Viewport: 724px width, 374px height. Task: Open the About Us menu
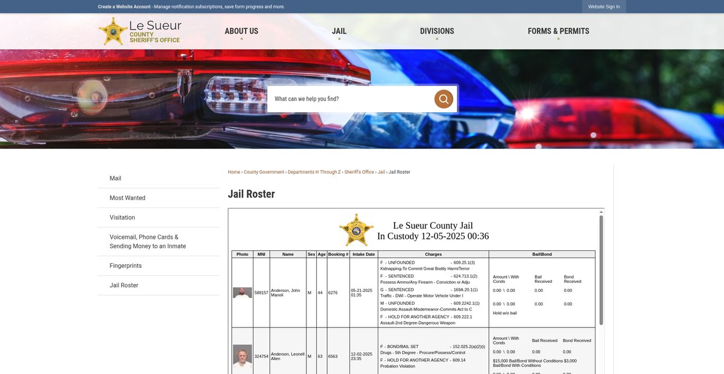click(x=241, y=31)
